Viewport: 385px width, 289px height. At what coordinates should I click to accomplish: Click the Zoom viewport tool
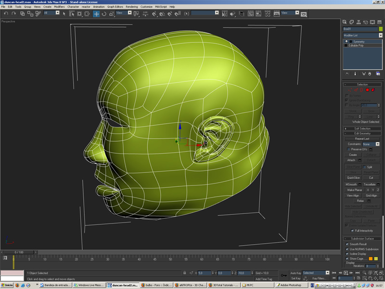(364, 273)
